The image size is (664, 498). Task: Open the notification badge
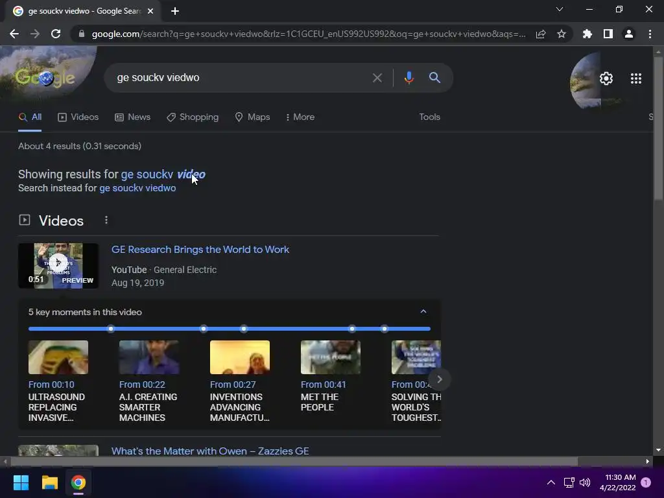[x=646, y=482]
